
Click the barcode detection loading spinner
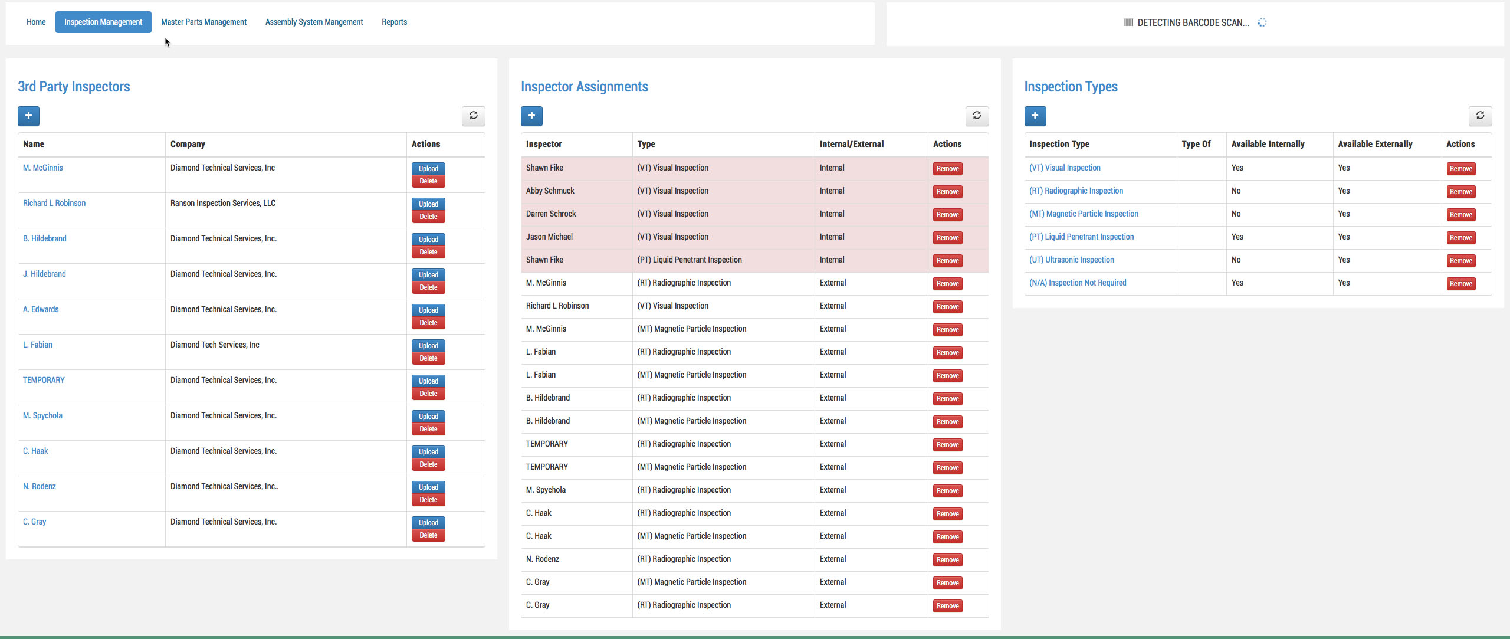[x=1262, y=22]
